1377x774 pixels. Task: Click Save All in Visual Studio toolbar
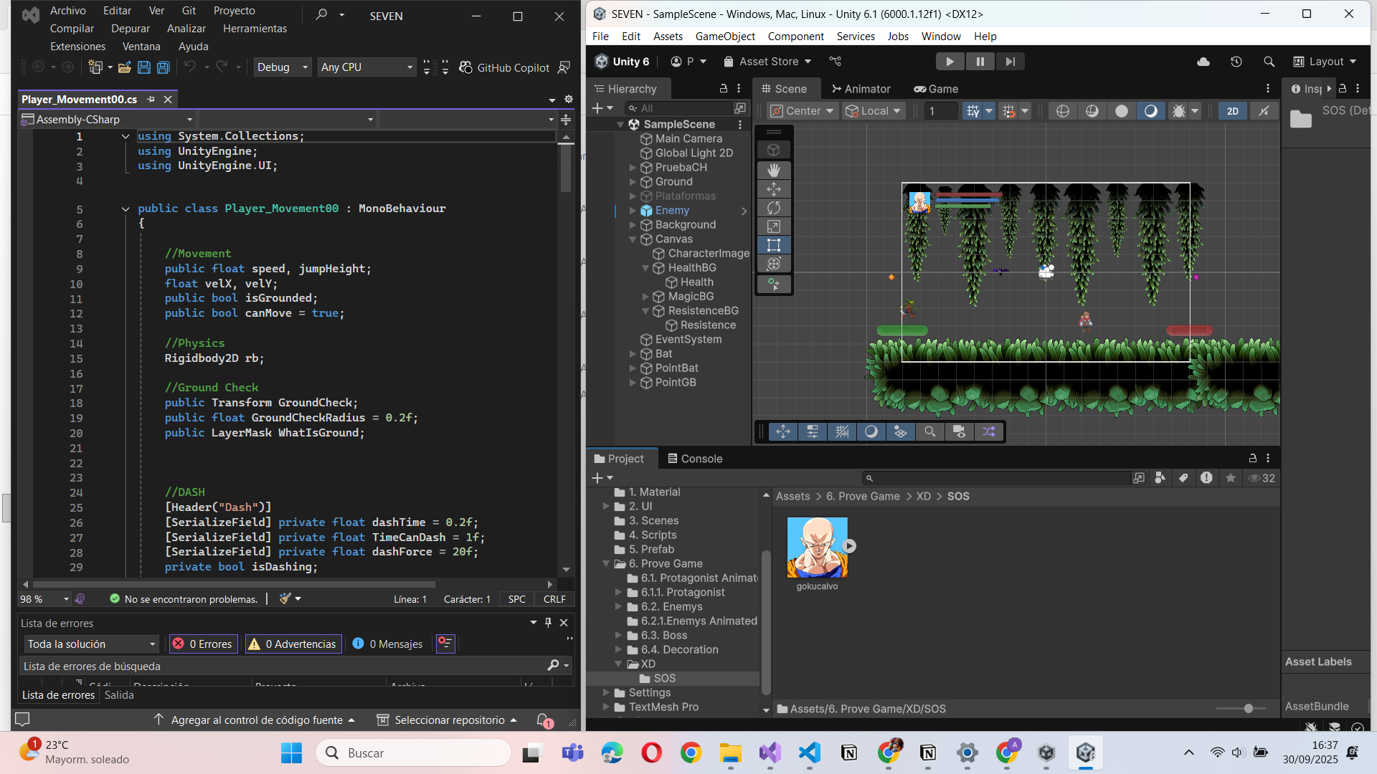(164, 67)
